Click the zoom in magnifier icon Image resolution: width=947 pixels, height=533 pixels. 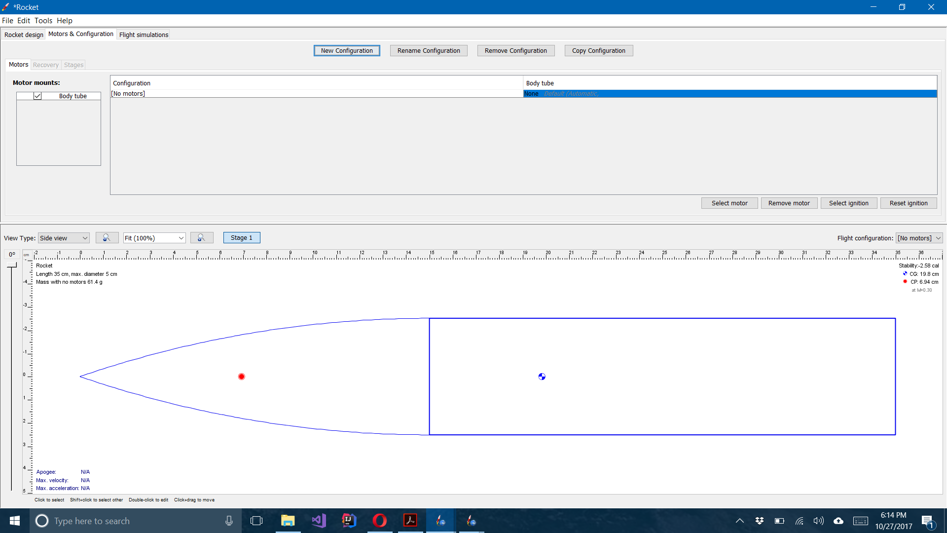click(202, 237)
